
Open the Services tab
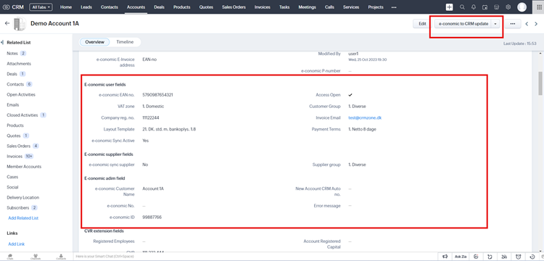[351, 7]
